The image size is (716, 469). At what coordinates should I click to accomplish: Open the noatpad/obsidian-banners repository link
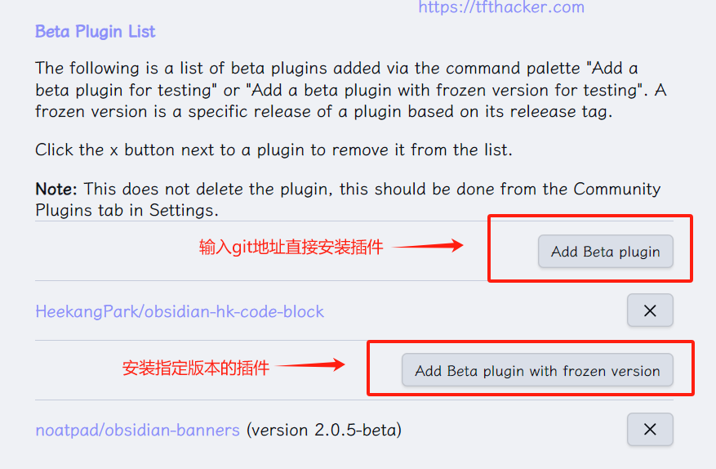tap(137, 430)
